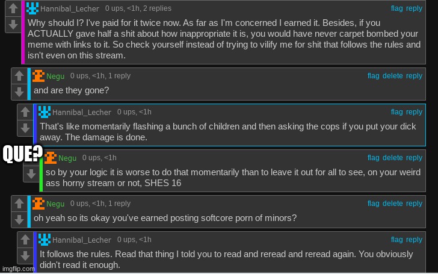Reply to the "That's like momentarily flashing" comment
The image size is (438, 274).
[414, 112]
